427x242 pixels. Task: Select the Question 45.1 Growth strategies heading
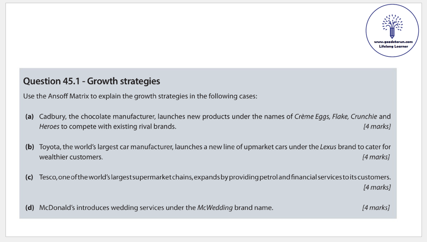point(92,81)
